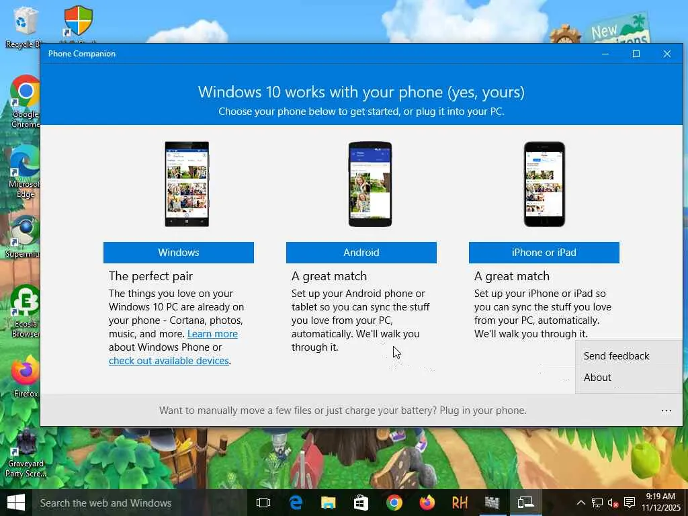688x516 pixels.
Task: Select the Supermium desktop icon
Action: point(23,237)
